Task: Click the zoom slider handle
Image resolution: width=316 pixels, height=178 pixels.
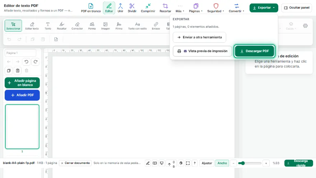Action: 243,163
